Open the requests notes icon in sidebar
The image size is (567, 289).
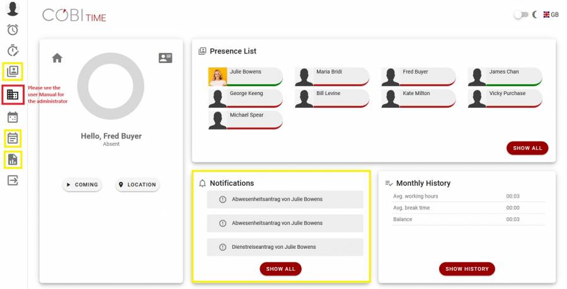[x=13, y=138]
